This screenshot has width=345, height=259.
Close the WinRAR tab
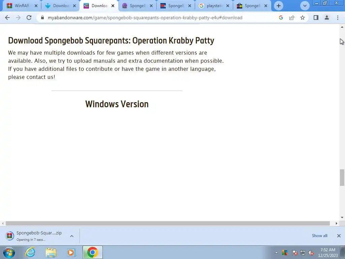click(x=36, y=6)
